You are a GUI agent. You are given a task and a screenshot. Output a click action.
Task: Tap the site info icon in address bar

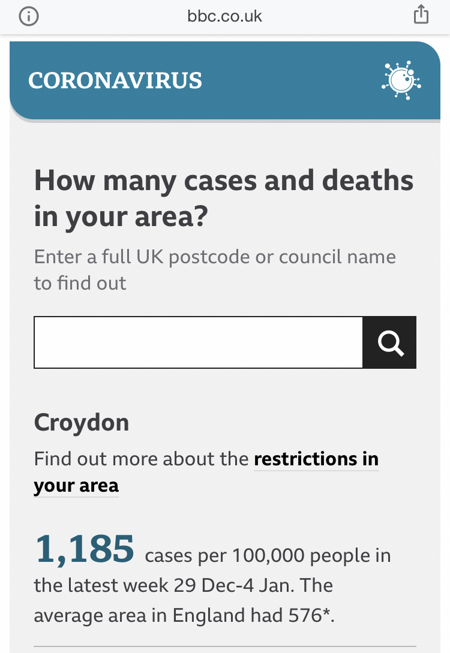28,16
